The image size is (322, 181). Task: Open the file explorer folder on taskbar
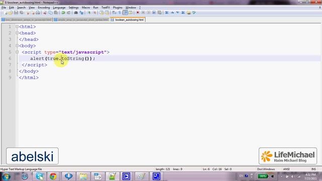coord(83,176)
